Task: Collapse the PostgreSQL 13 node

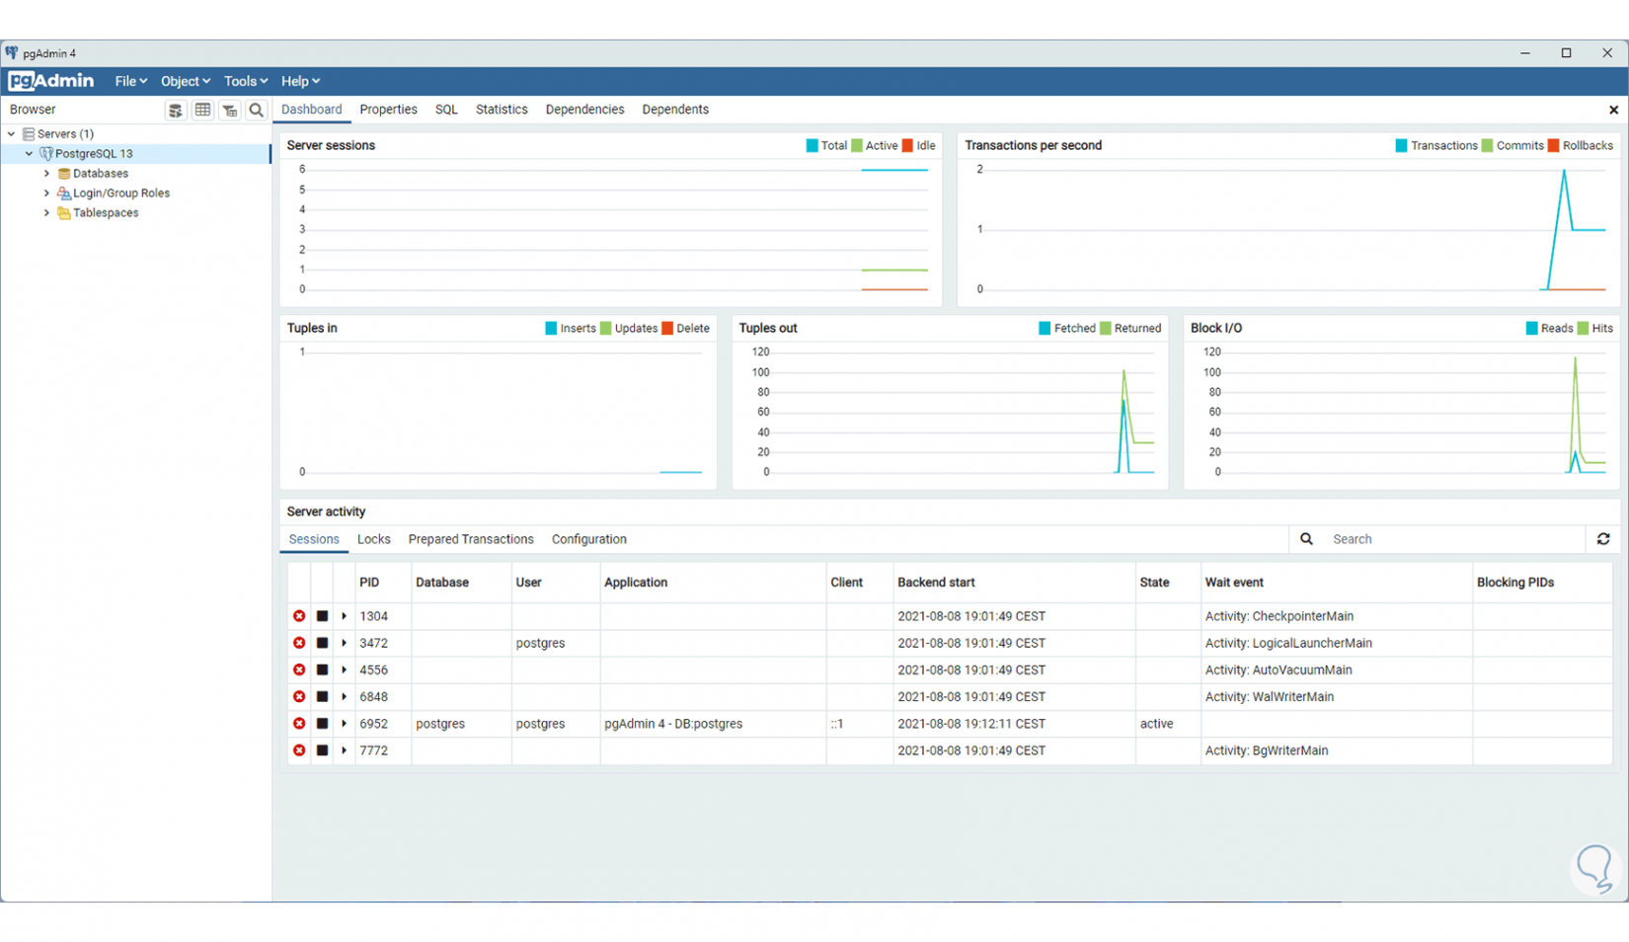Action: click(30, 154)
